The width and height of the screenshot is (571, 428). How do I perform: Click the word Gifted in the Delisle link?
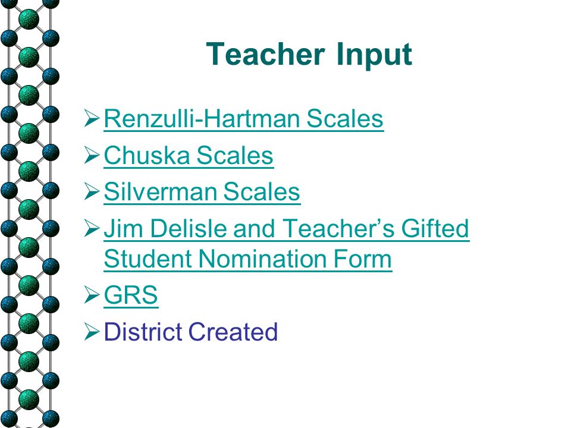point(435,228)
